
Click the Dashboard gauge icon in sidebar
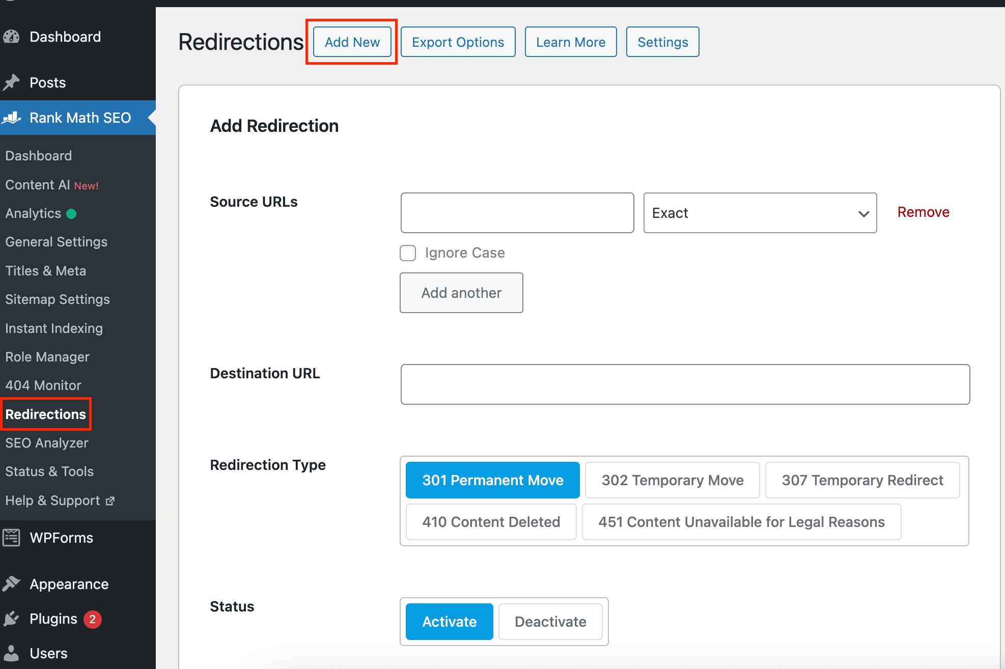tap(11, 37)
